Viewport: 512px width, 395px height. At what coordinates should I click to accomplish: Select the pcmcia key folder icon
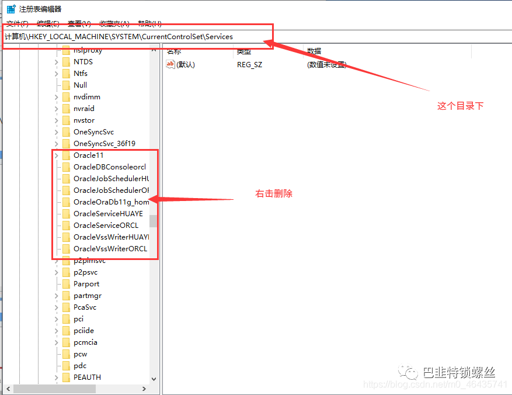point(66,342)
